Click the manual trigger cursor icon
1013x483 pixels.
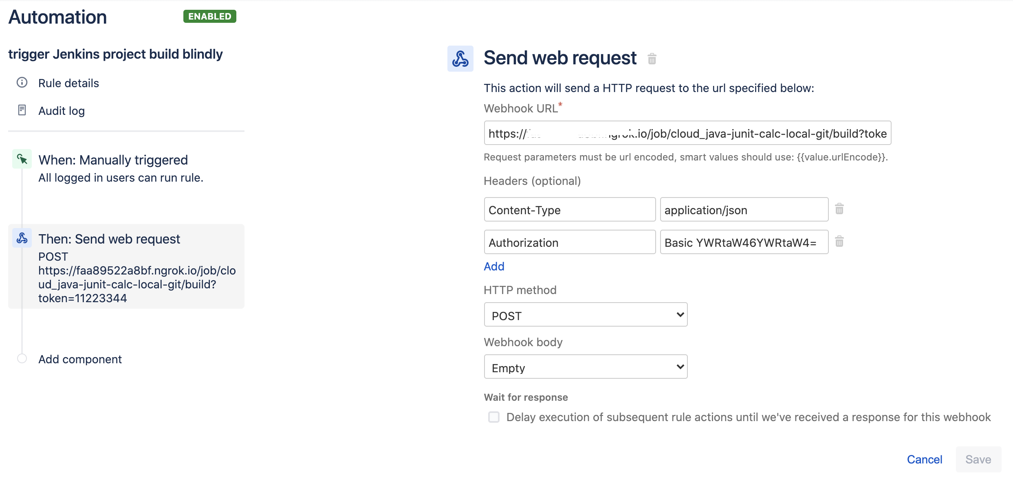(22, 159)
